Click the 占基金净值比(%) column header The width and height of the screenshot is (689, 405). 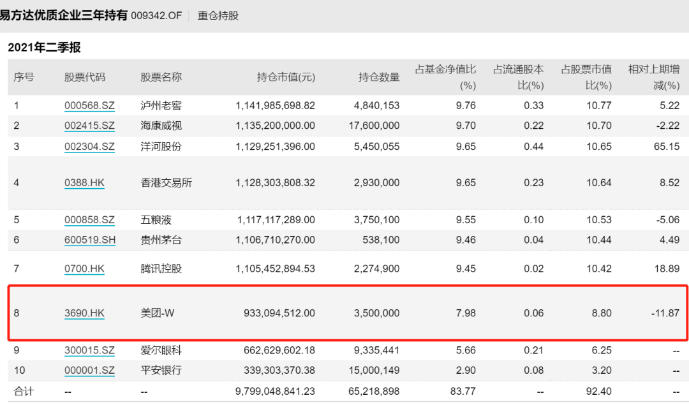tap(445, 77)
